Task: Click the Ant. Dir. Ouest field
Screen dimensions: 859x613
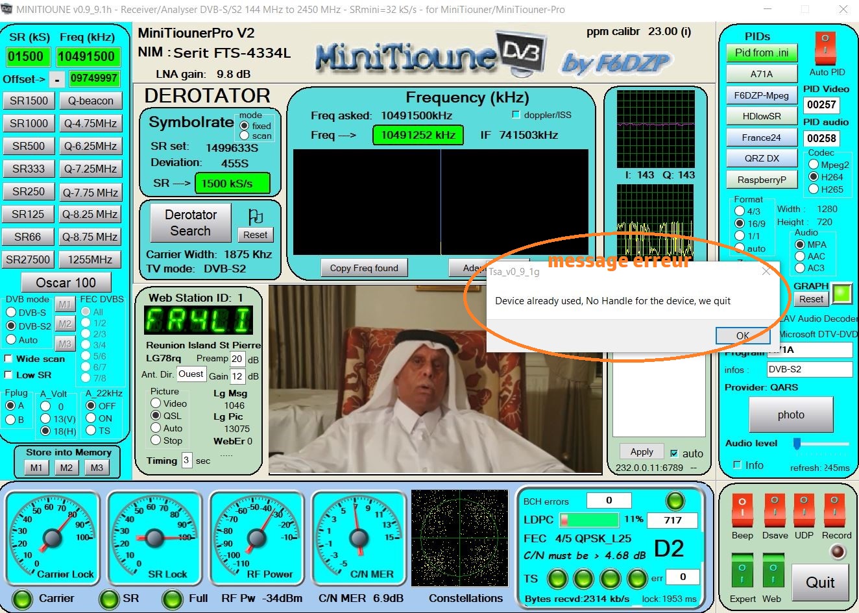Action: [x=191, y=374]
